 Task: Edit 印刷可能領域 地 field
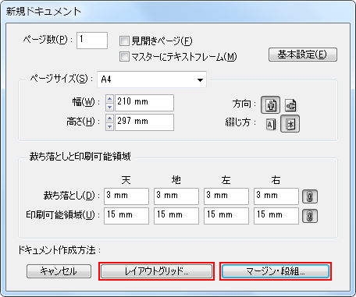point(176,216)
